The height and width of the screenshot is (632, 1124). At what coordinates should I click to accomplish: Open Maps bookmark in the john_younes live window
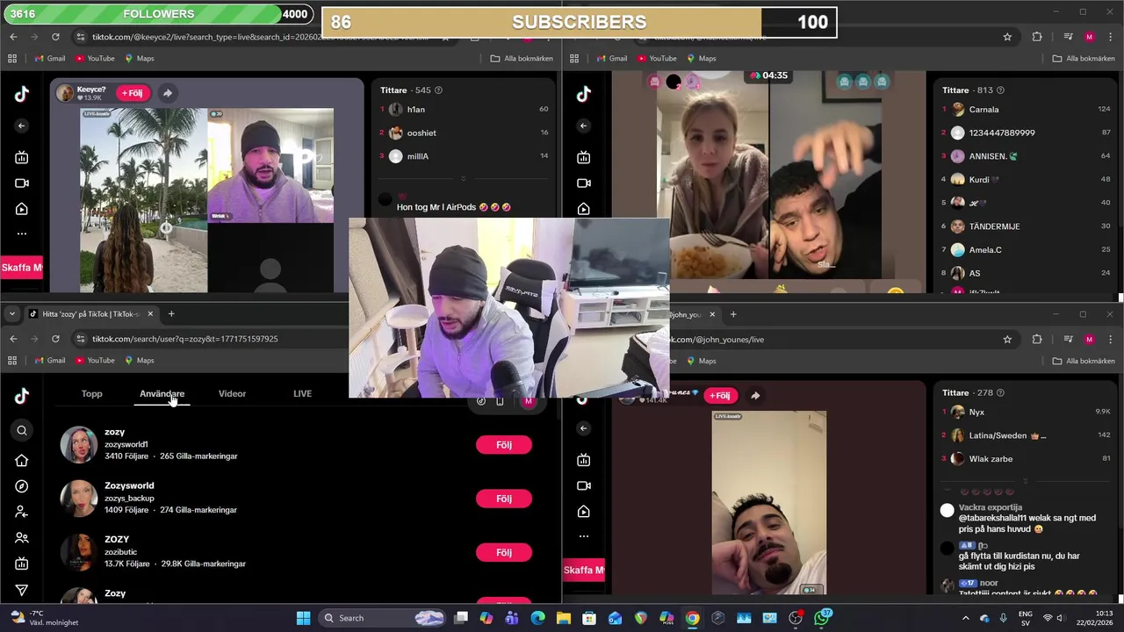coord(700,361)
